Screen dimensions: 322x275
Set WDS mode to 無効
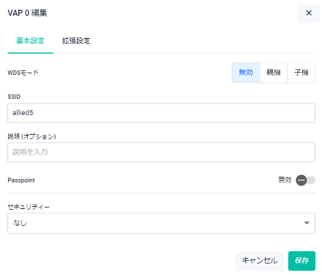(246, 72)
